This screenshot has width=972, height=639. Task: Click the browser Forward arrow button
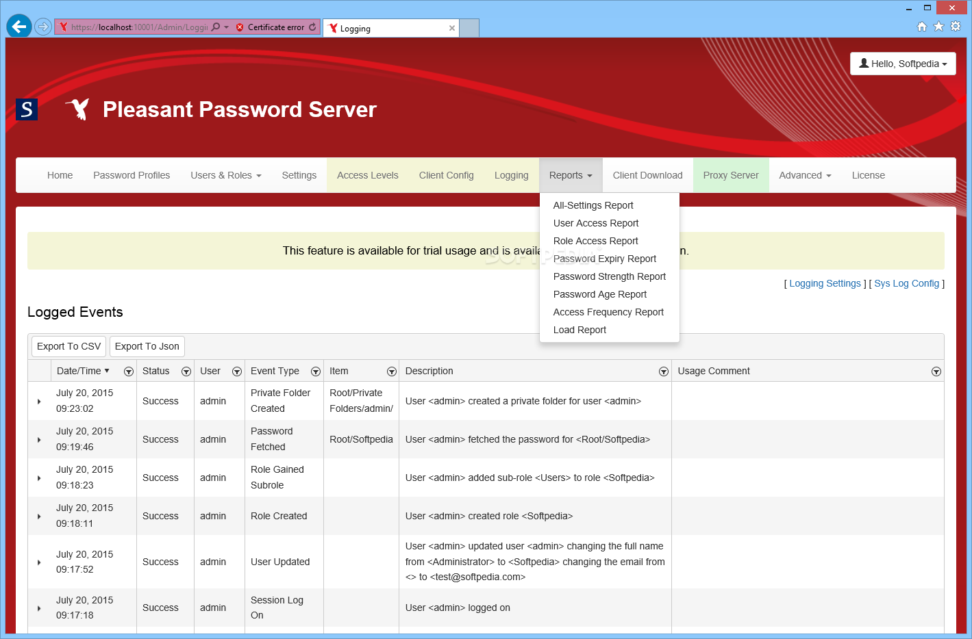pyautogui.click(x=43, y=27)
